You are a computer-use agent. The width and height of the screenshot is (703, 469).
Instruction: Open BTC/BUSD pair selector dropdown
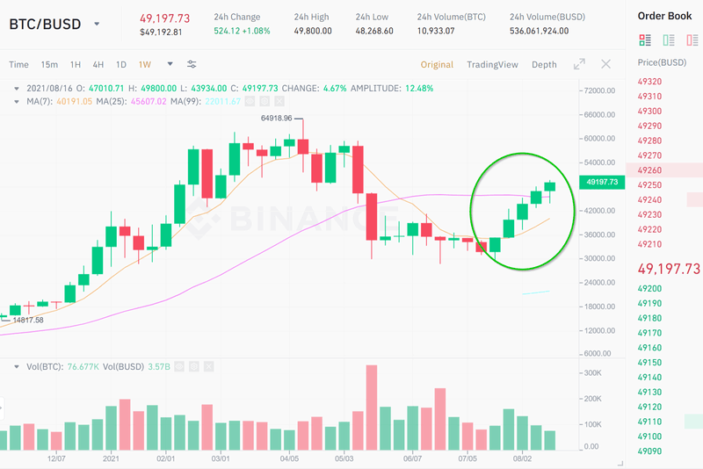point(97,25)
